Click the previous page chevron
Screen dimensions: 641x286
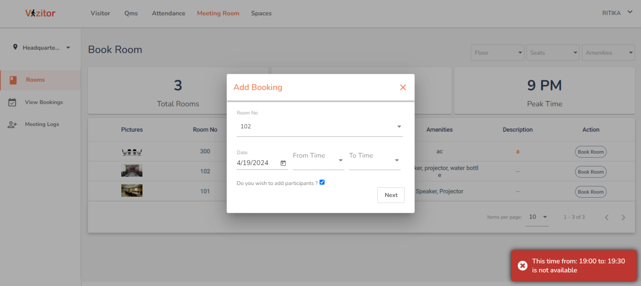[x=606, y=217]
